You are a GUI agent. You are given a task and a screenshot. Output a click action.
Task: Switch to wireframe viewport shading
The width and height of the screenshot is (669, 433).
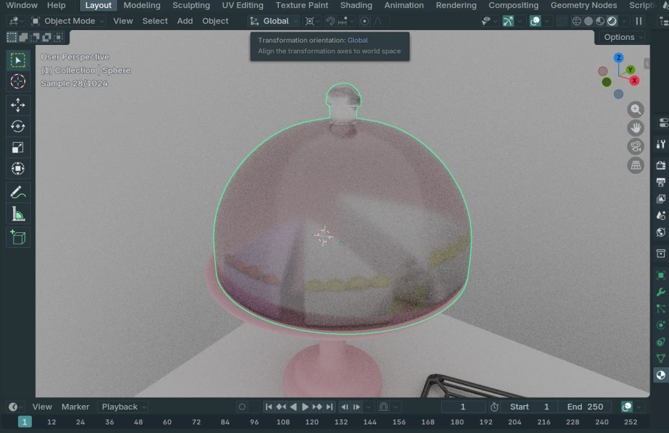pos(576,21)
